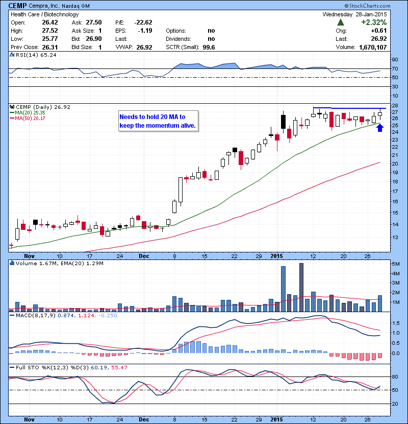Click the MACD(8,17,9) indicator label

point(36,315)
